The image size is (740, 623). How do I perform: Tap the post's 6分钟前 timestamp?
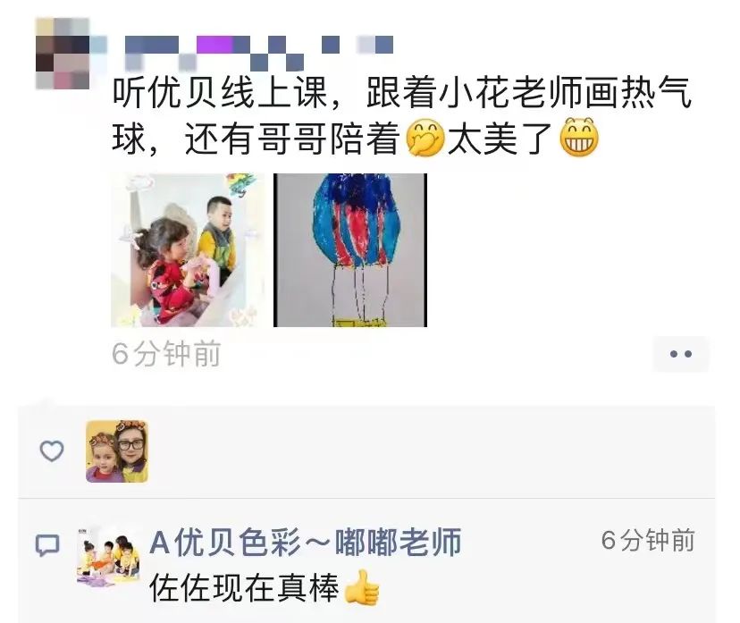(x=166, y=354)
